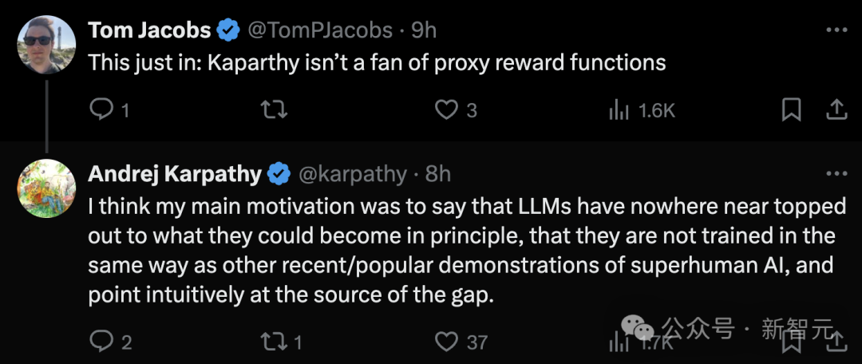Bookmark Andrej Karpathy's reply
Image resolution: width=862 pixels, height=364 pixels.
click(x=791, y=343)
